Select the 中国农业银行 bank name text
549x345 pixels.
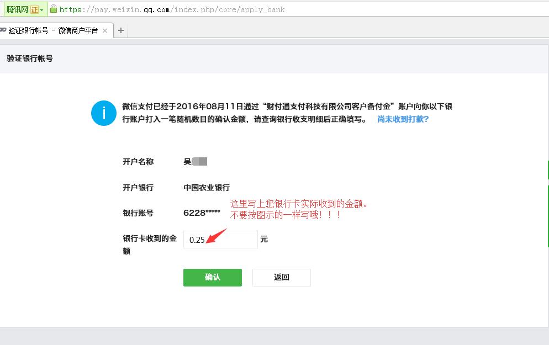[207, 188]
